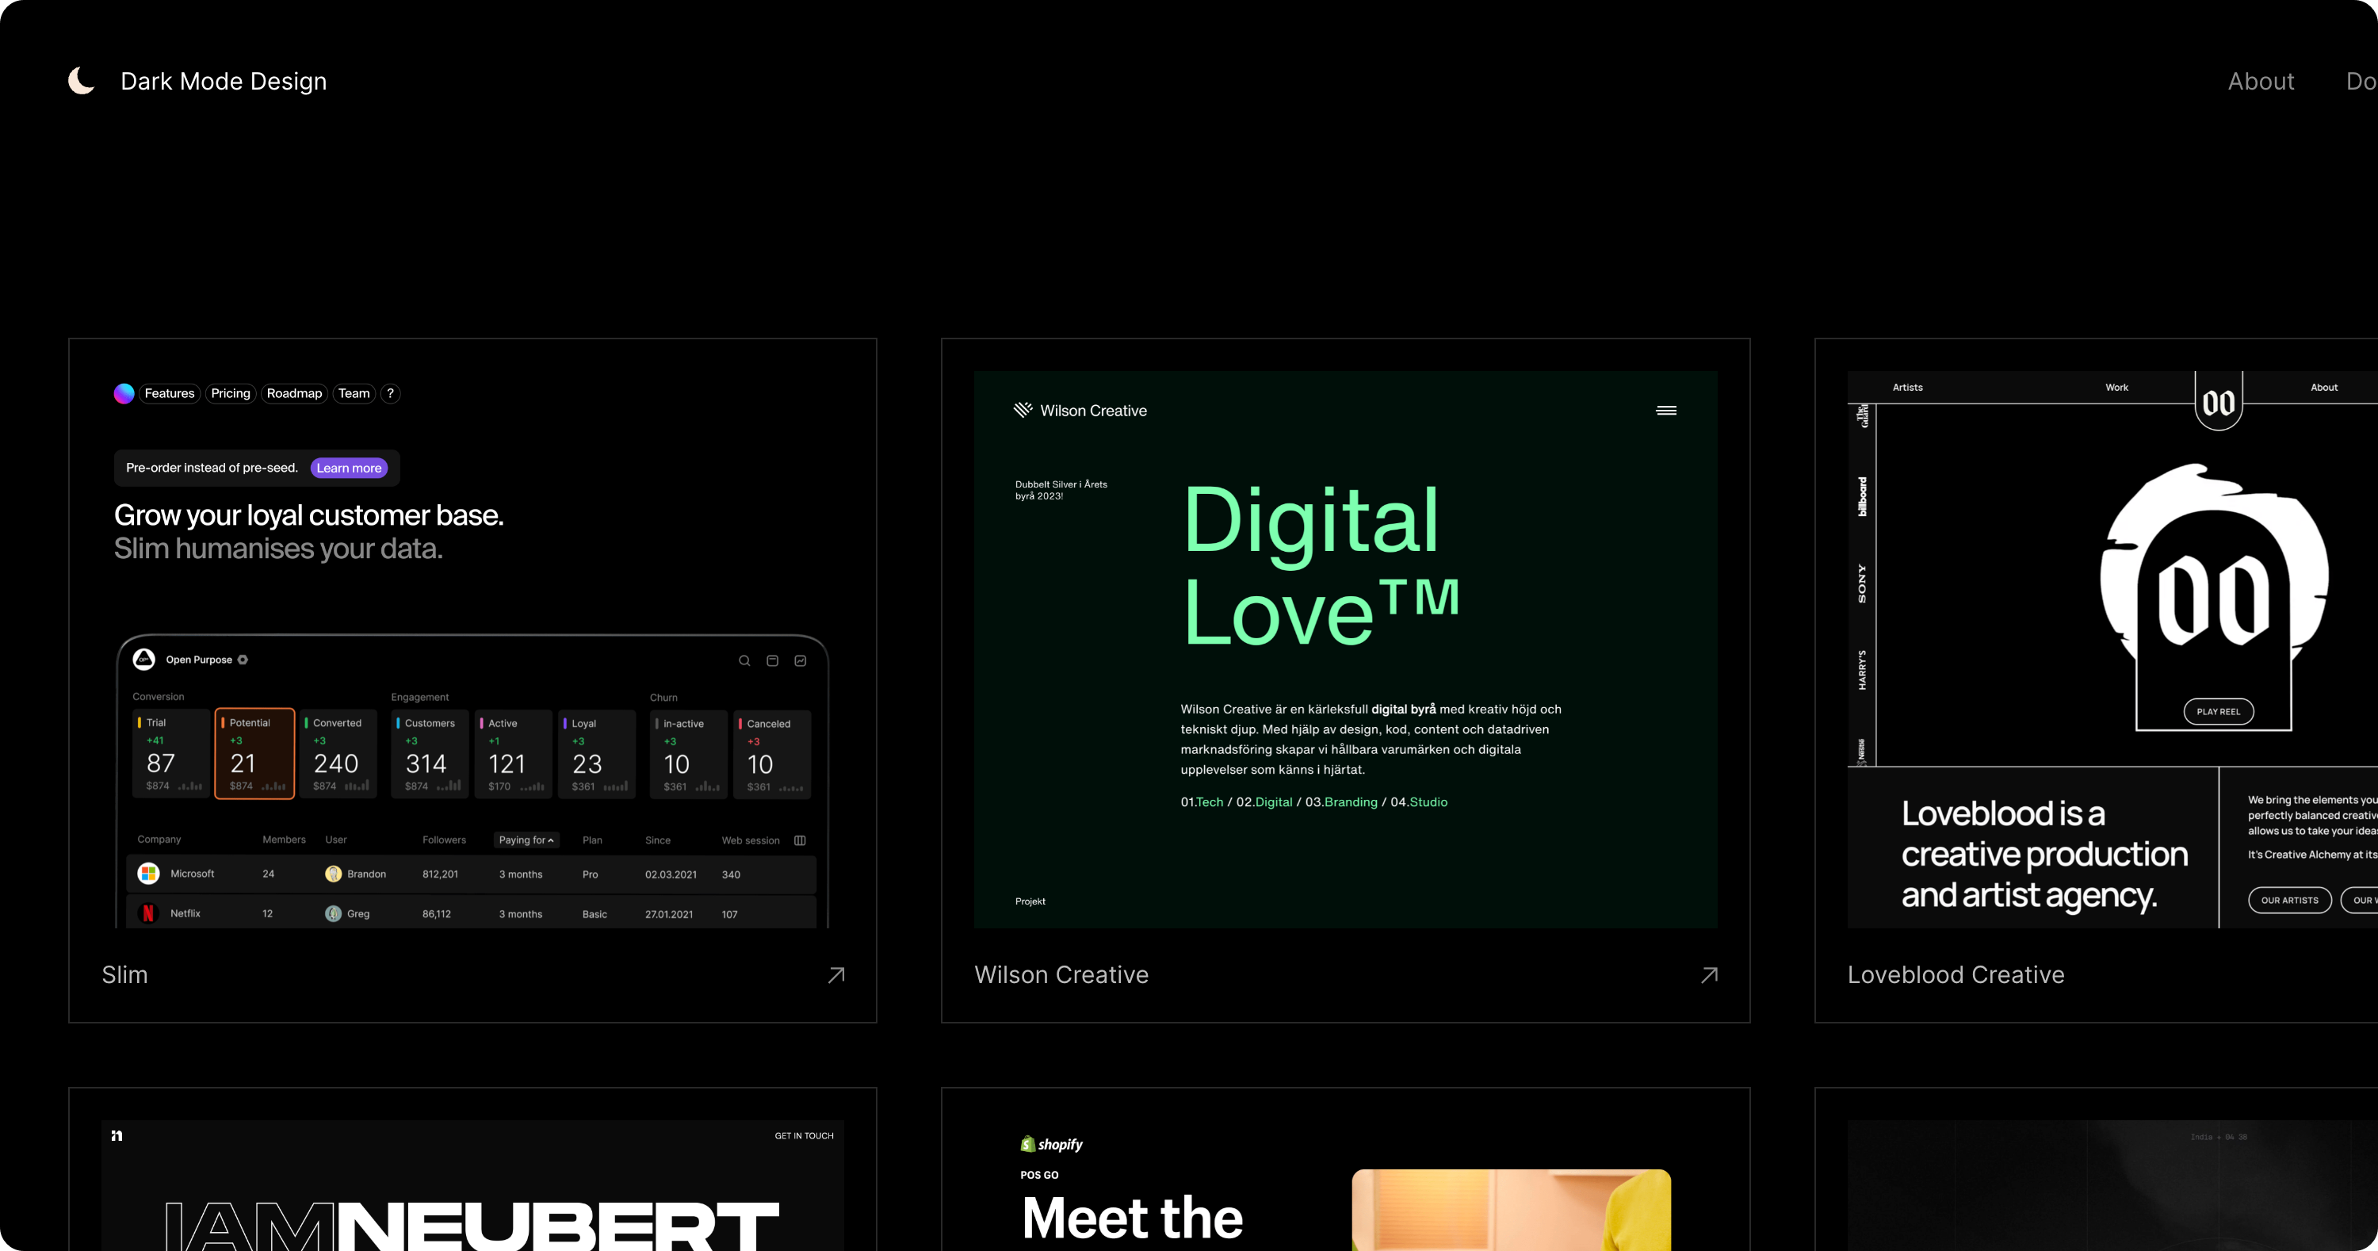Image resolution: width=2378 pixels, height=1251 pixels.
Task: Click the chart icon in Slim dashboard
Action: click(x=801, y=661)
